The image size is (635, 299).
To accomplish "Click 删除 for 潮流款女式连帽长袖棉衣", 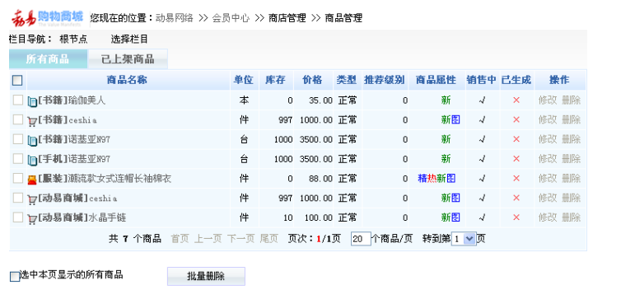I will pos(571,178).
